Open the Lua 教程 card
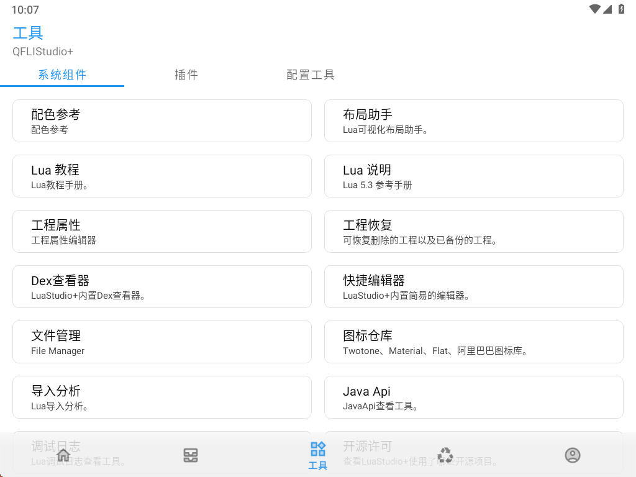The height and width of the screenshot is (477, 636). point(162,176)
